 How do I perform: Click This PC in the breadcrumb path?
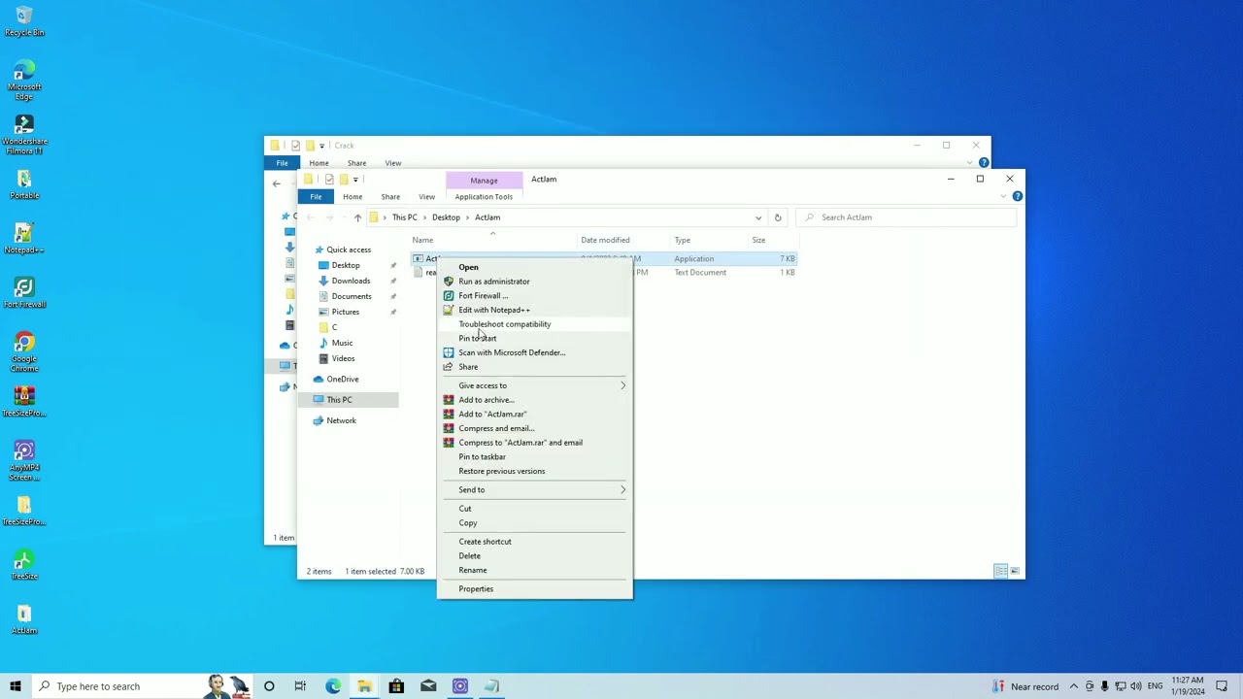pos(404,217)
